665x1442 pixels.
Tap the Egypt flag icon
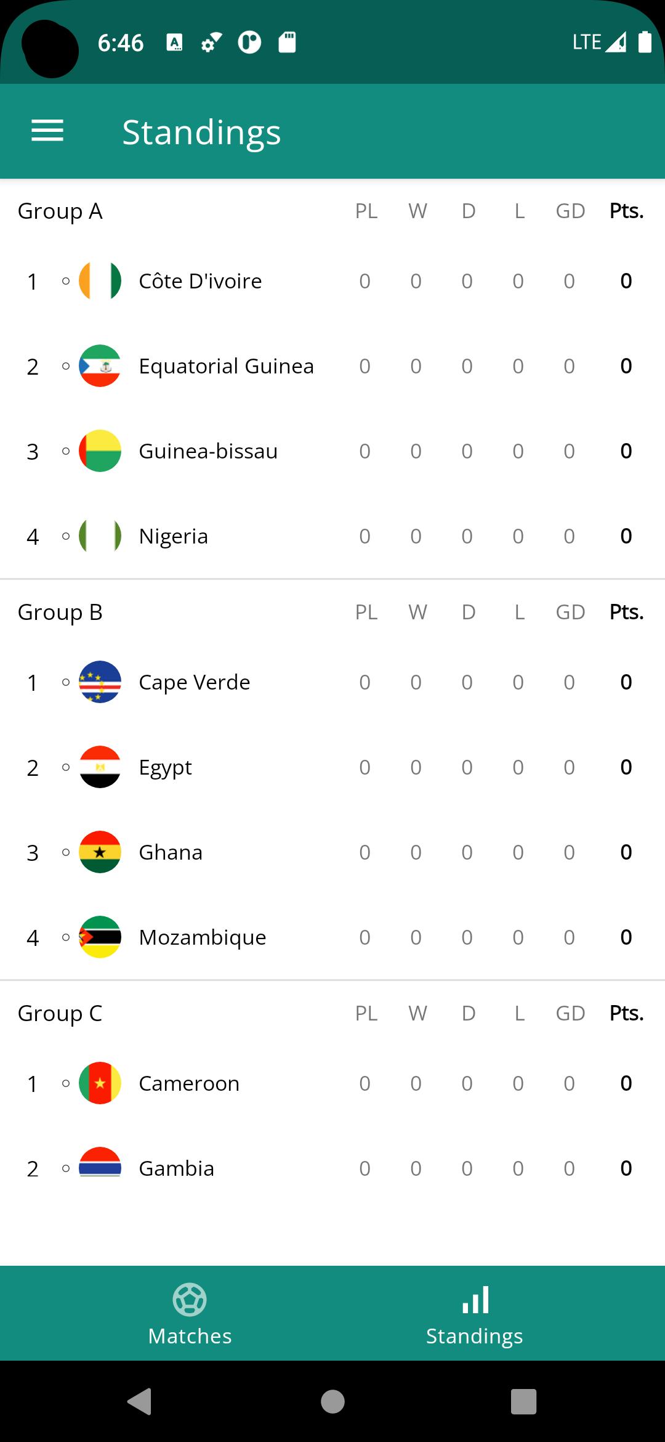click(x=100, y=767)
